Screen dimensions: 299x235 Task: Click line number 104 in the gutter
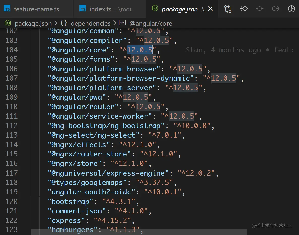click(x=12, y=50)
